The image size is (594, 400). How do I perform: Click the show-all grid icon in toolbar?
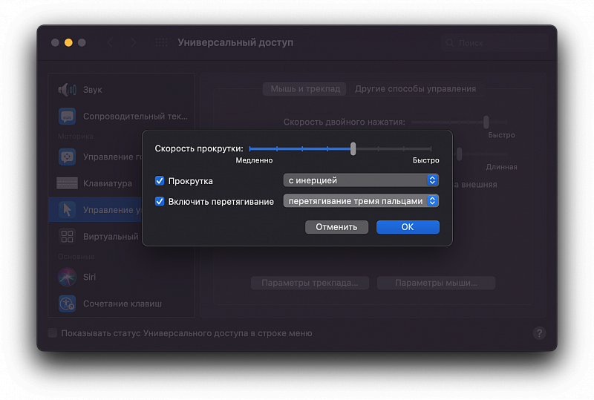click(x=161, y=43)
